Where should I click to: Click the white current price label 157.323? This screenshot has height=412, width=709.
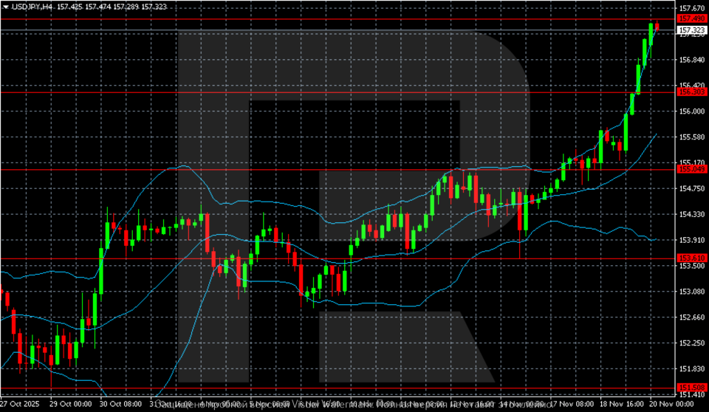pos(691,31)
